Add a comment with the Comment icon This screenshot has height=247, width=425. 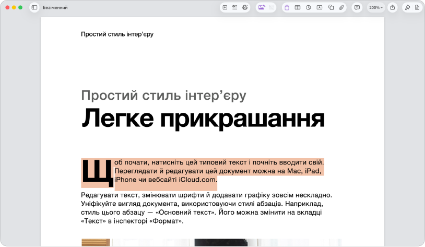357,8
